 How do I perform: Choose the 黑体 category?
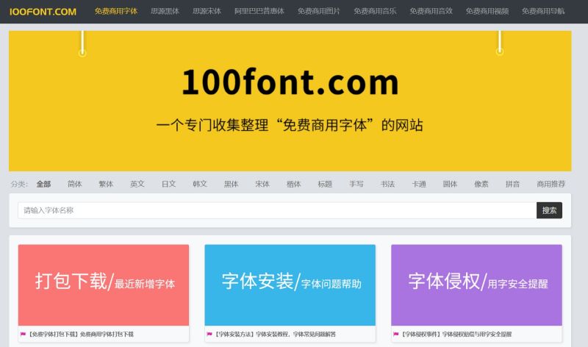click(231, 184)
